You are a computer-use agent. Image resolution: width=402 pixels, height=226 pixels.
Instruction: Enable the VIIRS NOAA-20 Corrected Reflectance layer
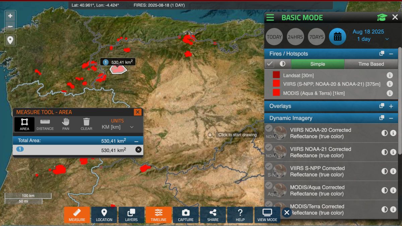[x=268, y=128]
